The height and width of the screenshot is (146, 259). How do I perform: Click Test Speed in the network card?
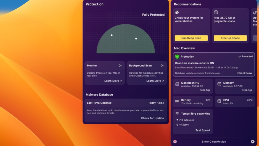click(x=203, y=130)
